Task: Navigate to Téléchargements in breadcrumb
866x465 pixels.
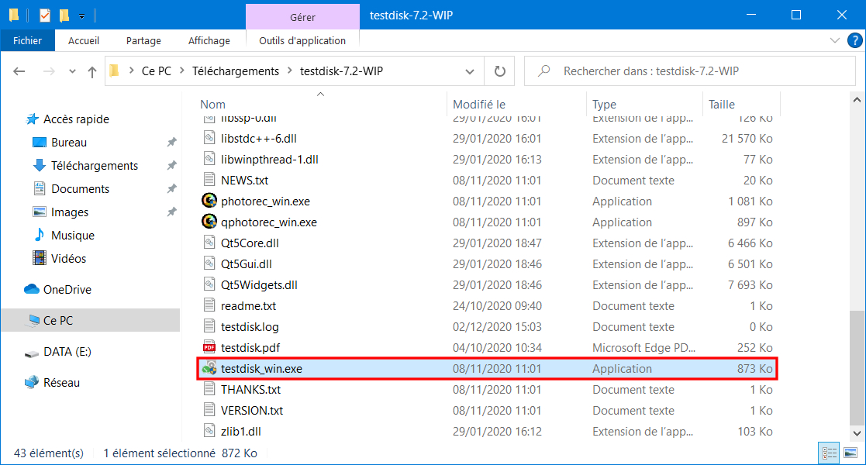Action: click(235, 71)
